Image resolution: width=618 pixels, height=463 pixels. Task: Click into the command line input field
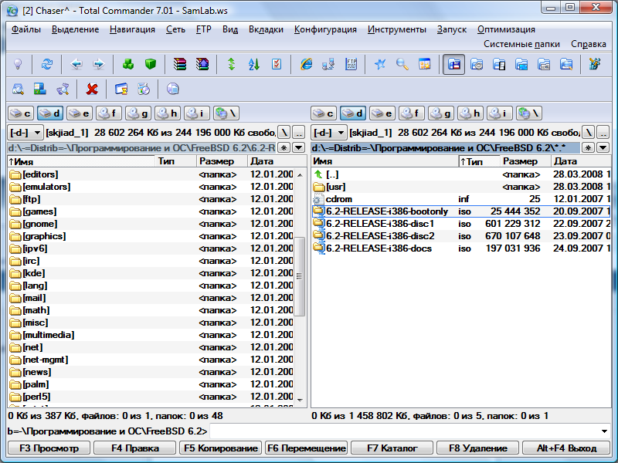coord(404,431)
